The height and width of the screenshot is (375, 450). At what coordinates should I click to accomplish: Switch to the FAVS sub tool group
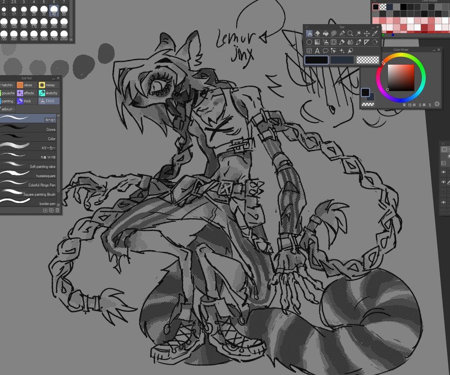tap(49, 101)
